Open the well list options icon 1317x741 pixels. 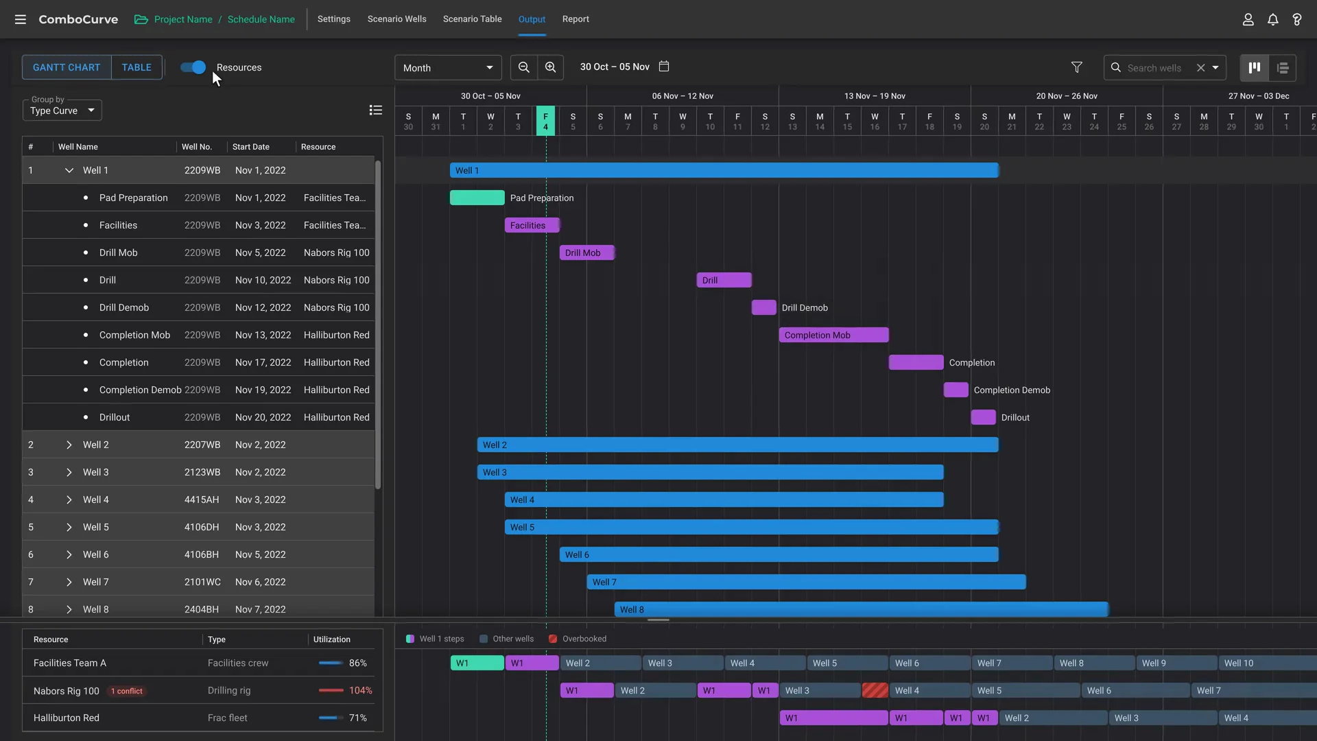[375, 110]
